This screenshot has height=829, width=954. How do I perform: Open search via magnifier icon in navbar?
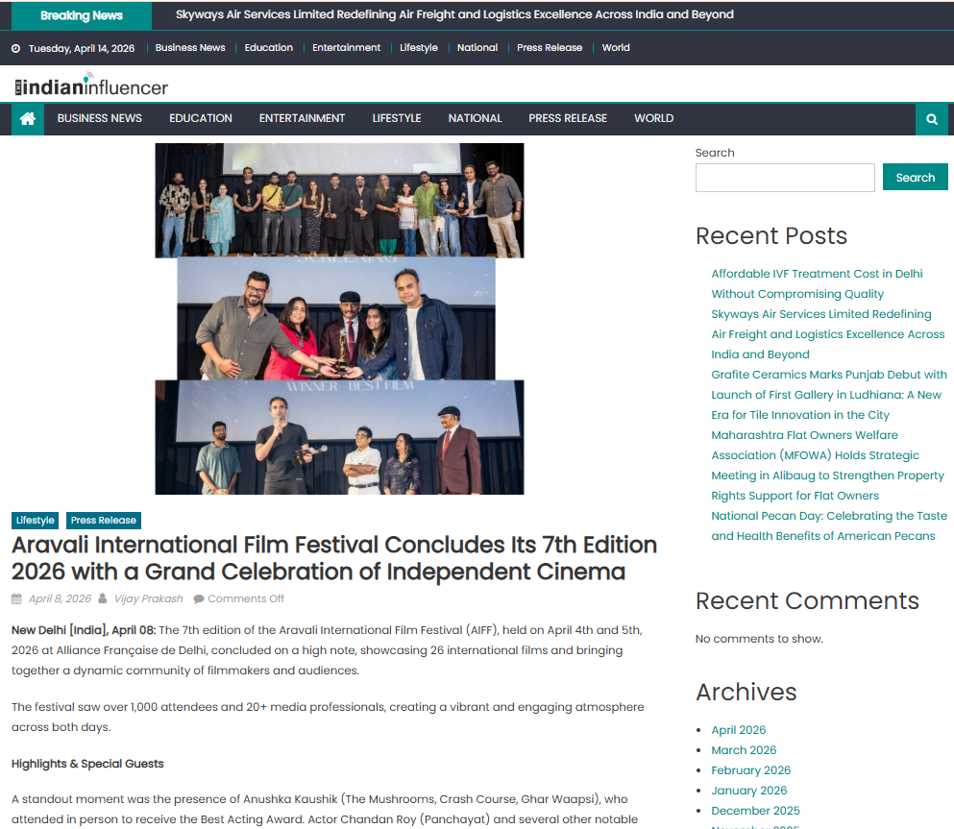pyautogui.click(x=931, y=119)
